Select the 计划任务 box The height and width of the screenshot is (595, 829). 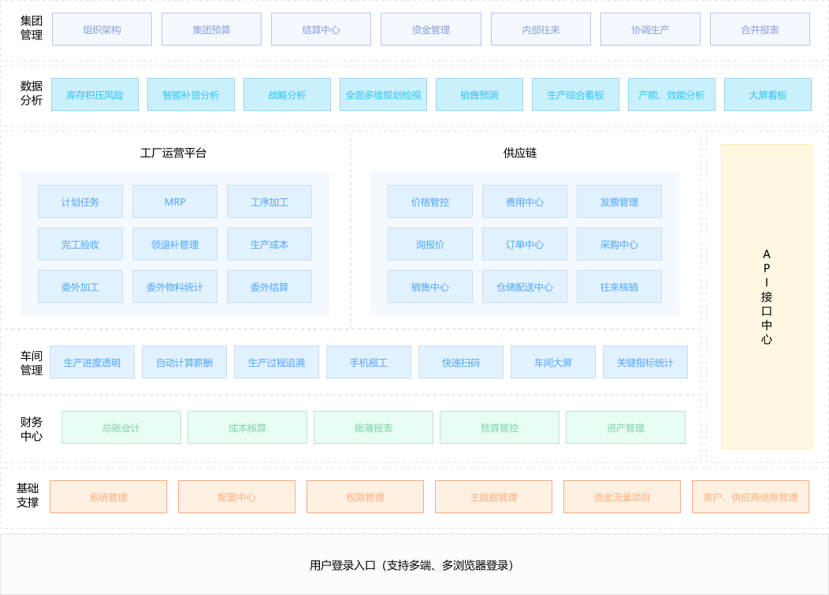coord(80,201)
